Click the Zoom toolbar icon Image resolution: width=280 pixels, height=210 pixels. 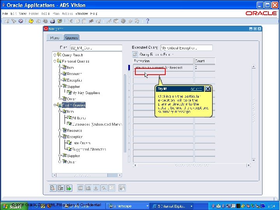tap(116, 21)
